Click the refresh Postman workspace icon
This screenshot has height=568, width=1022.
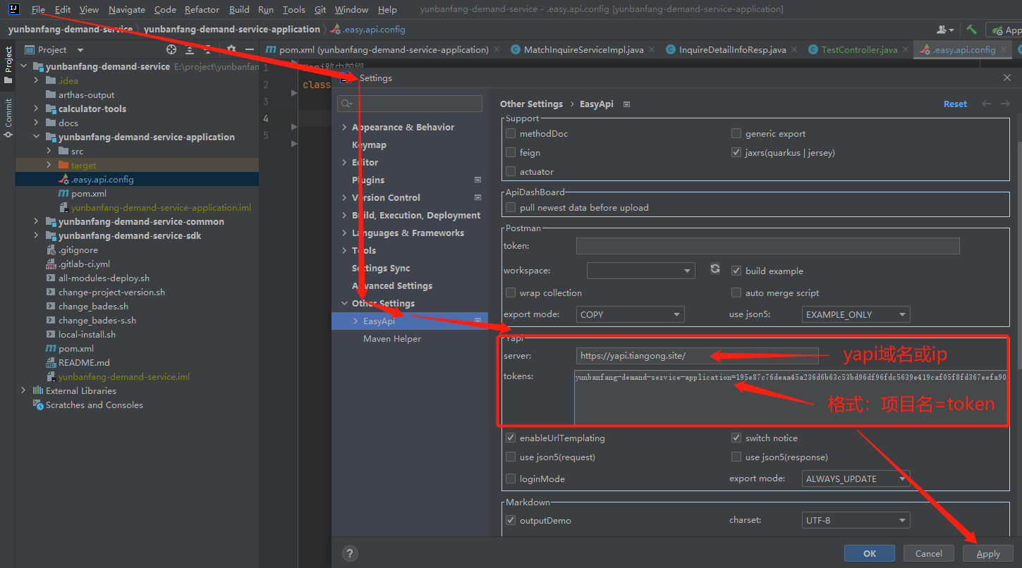coord(715,269)
